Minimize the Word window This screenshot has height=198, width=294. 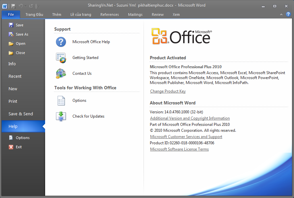263,6
